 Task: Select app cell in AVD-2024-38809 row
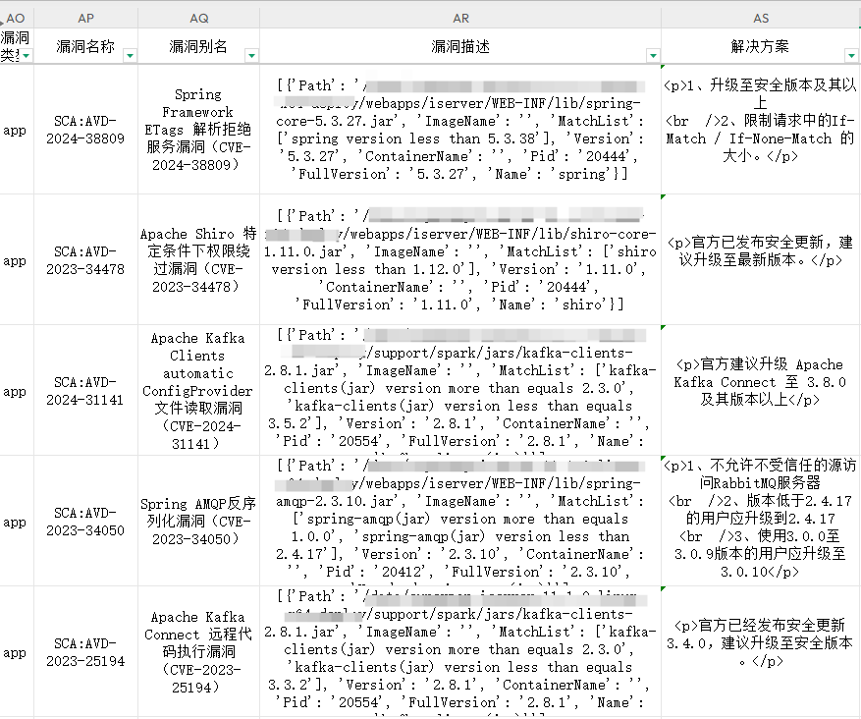17,130
